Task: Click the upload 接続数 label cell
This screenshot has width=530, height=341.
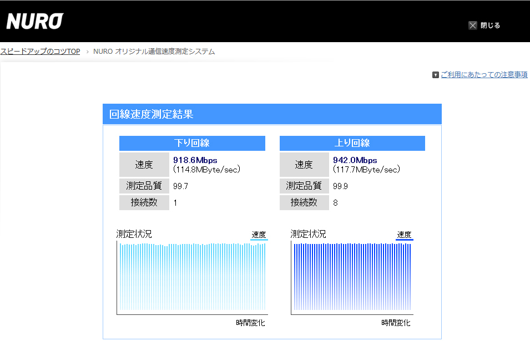Action: click(x=304, y=203)
